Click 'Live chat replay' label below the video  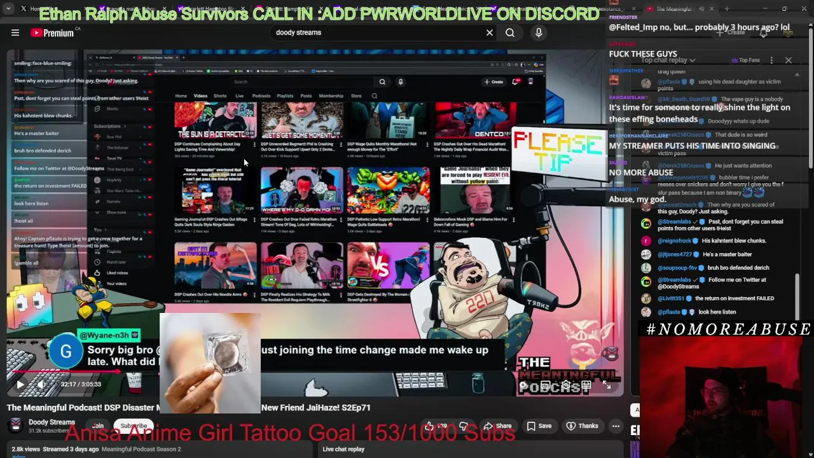click(343, 449)
